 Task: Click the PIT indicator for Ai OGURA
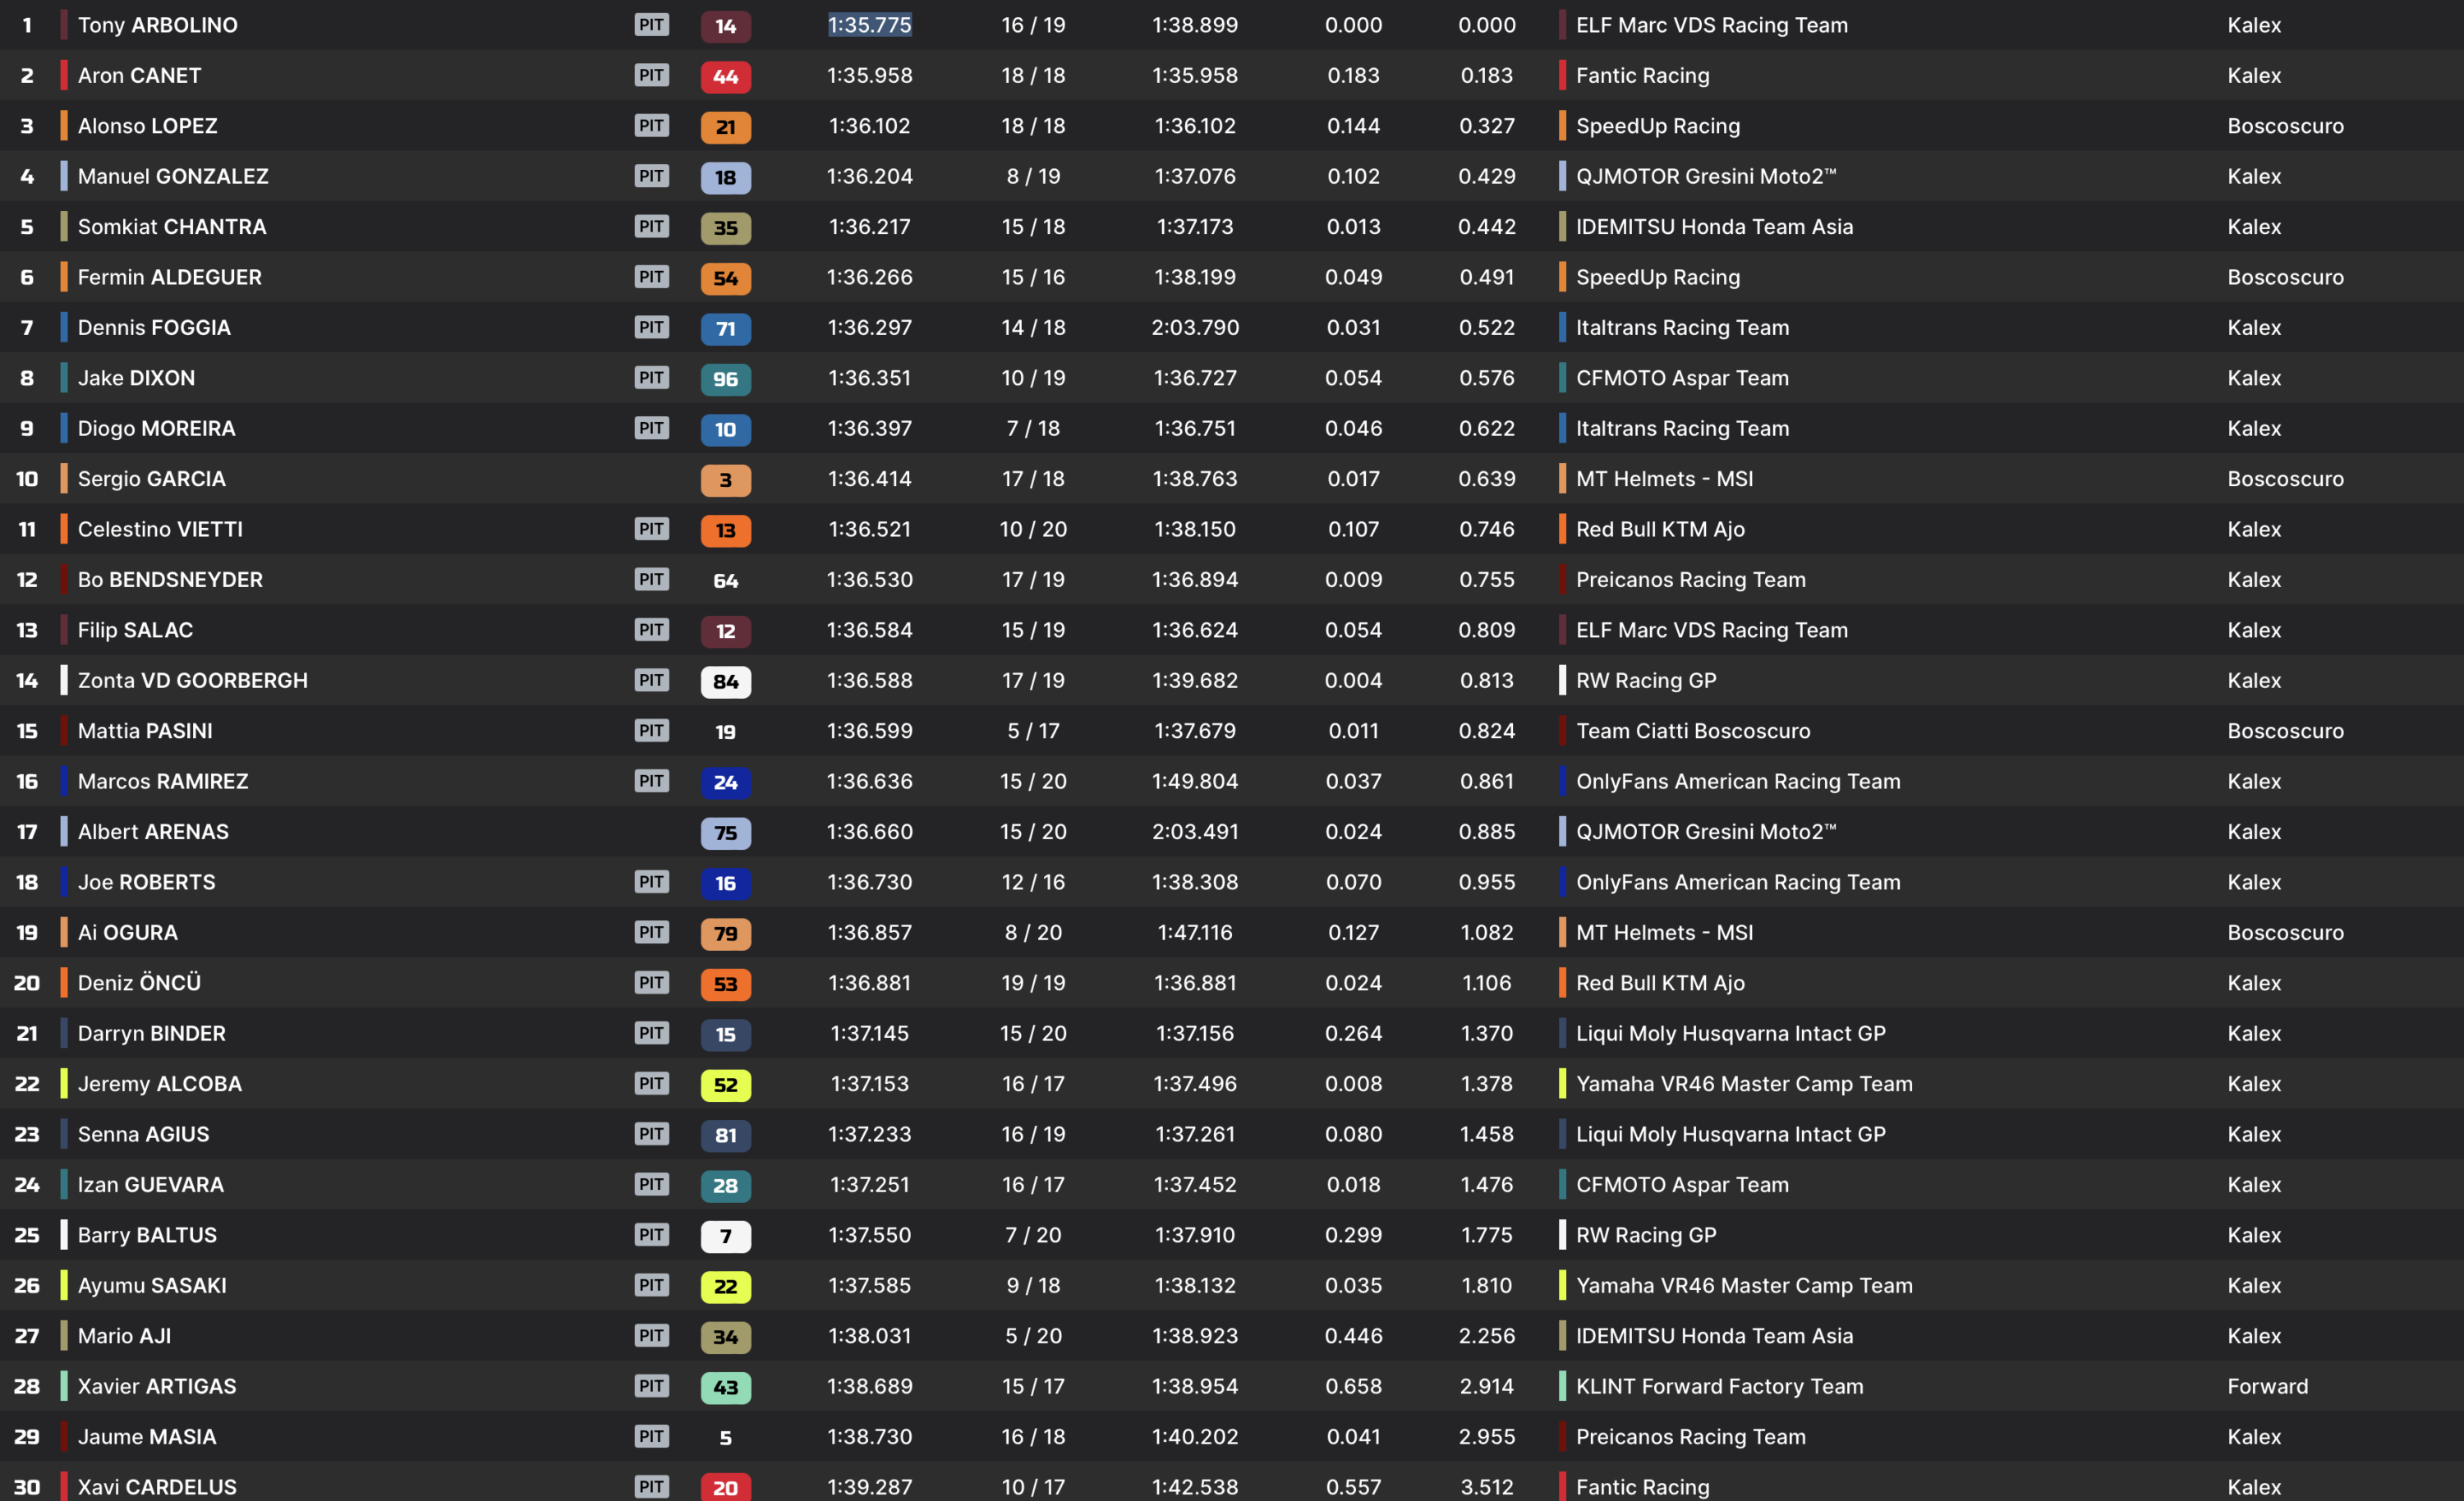[x=651, y=932]
